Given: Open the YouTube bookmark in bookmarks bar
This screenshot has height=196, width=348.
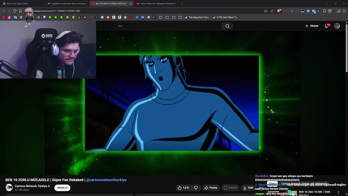Looking at the screenshot, I should tap(4, 17).
